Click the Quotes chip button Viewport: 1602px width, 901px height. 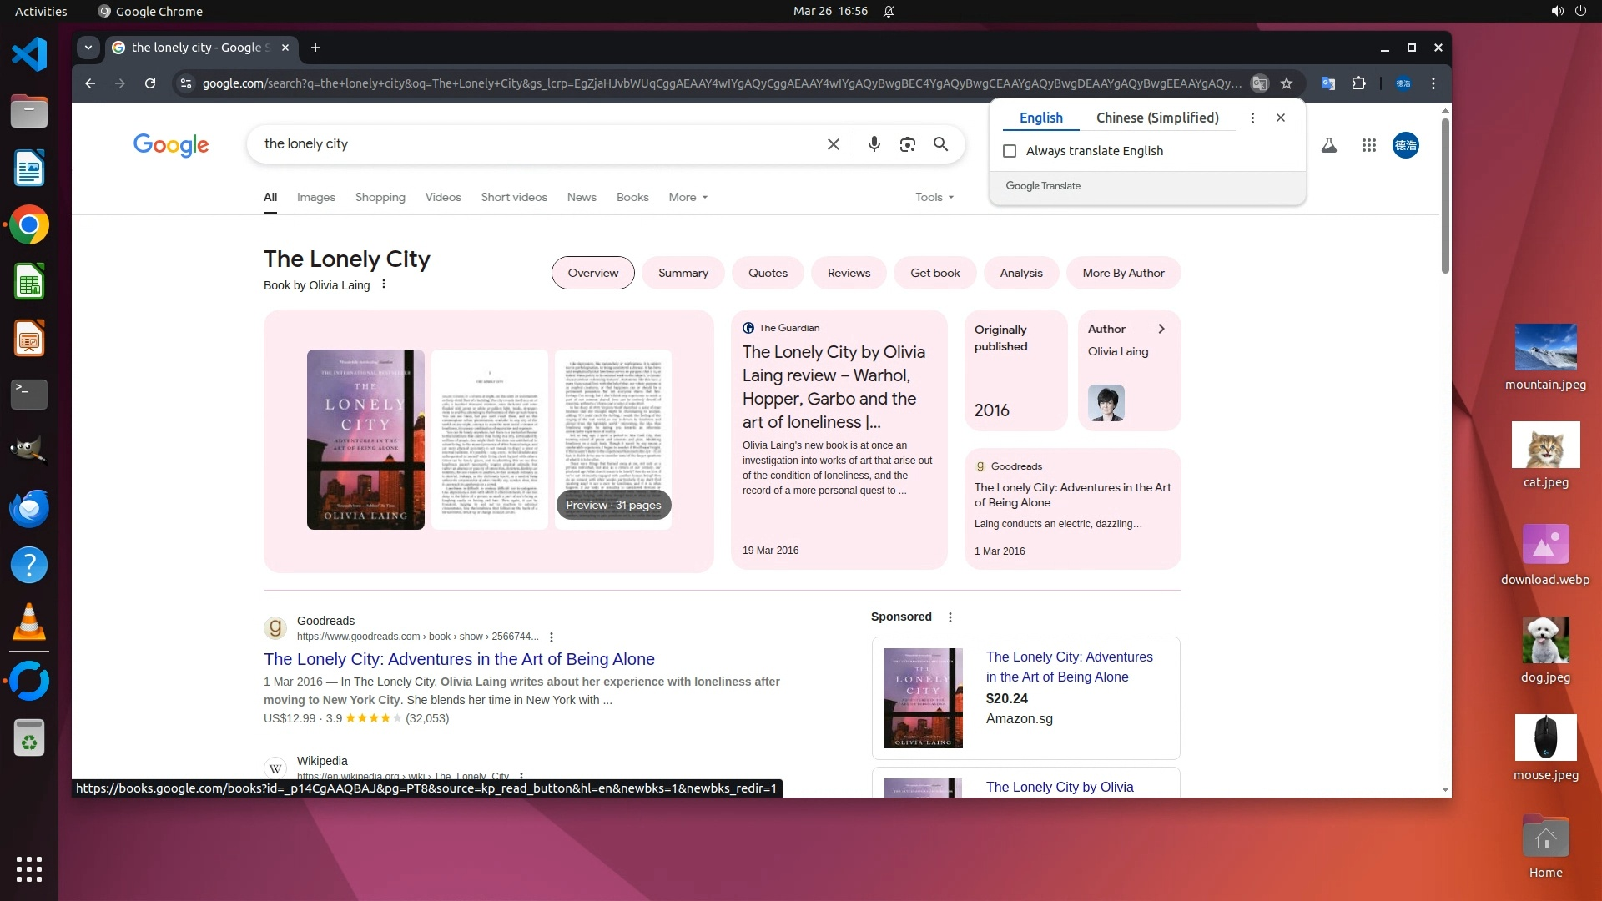click(x=767, y=273)
